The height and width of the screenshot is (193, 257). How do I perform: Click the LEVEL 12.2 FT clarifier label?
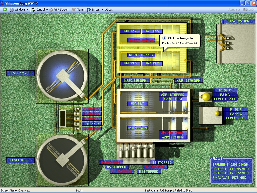point(20,73)
